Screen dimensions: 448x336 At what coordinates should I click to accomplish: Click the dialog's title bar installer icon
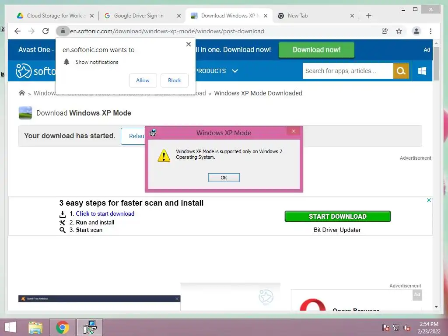coord(153,133)
